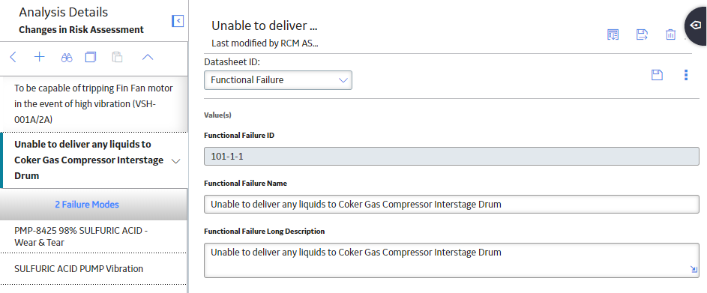Click the save-and-export icon in header
Screen dimensions: 707x293
point(642,34)
